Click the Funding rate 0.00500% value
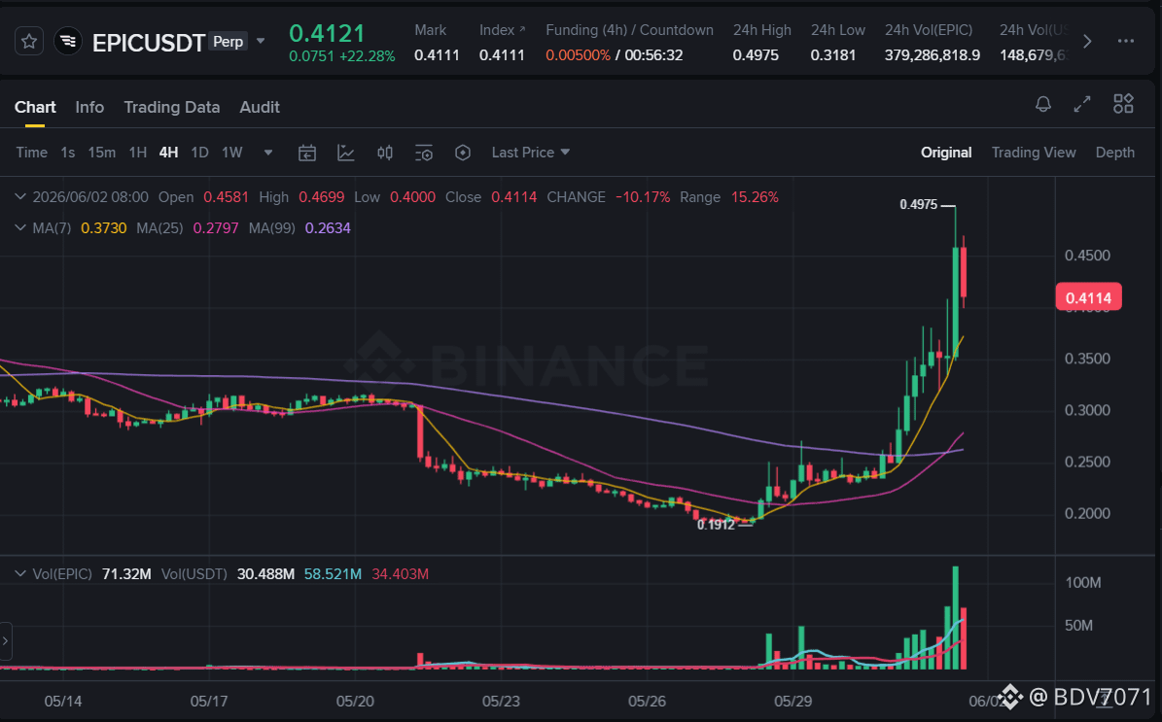 (578, 55)
